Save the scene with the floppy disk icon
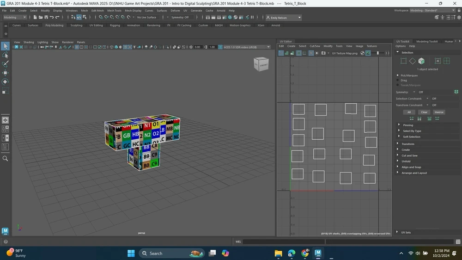Viewport: 462px width, 260px height. (46, 18)
